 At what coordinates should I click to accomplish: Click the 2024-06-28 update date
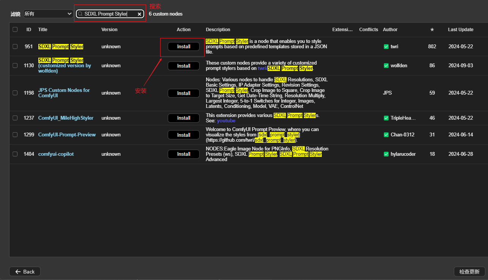click(461, 154)
